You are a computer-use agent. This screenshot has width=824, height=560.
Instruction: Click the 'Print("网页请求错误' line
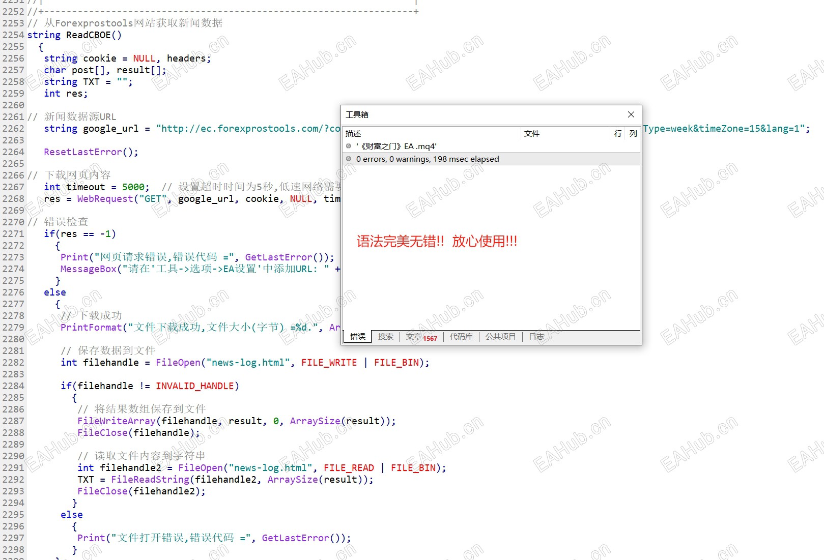coord(197,257)
